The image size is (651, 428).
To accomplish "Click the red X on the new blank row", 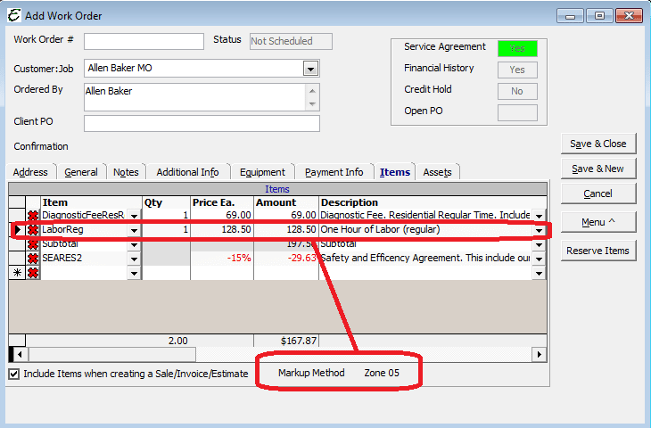I will click(33, 273).
